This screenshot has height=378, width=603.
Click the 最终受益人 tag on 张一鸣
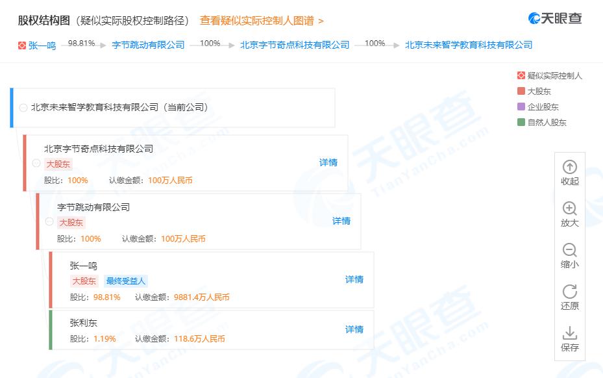pyautogui.click(x=126, y=281)
